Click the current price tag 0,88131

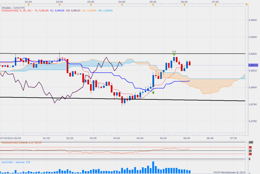pos(254,65)
